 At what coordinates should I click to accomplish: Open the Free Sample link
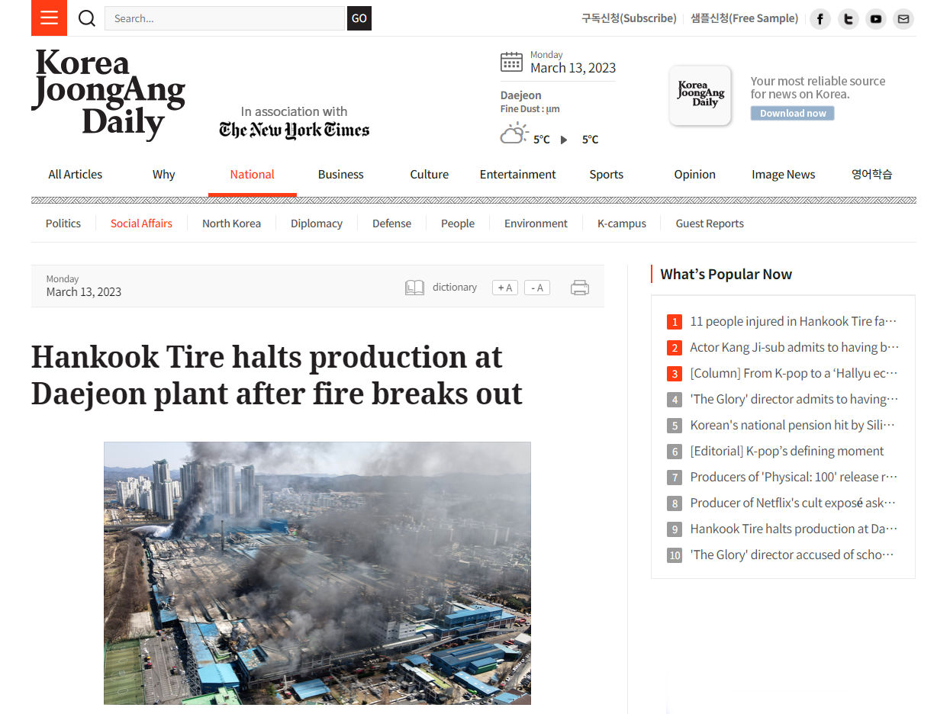pos(744,18)
